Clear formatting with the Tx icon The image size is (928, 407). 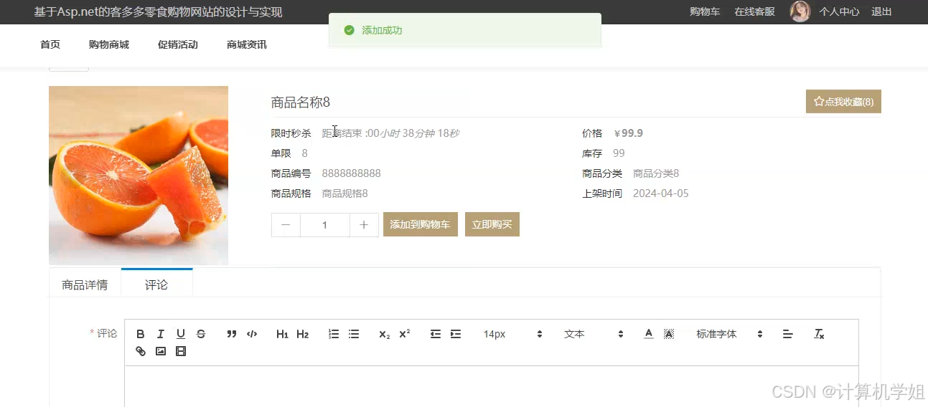[819, 334]
